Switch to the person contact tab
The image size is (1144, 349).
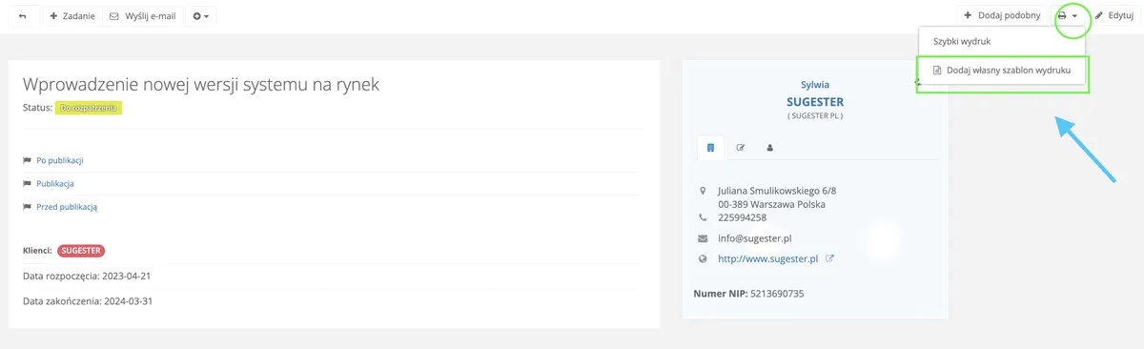tap(770, 148)
